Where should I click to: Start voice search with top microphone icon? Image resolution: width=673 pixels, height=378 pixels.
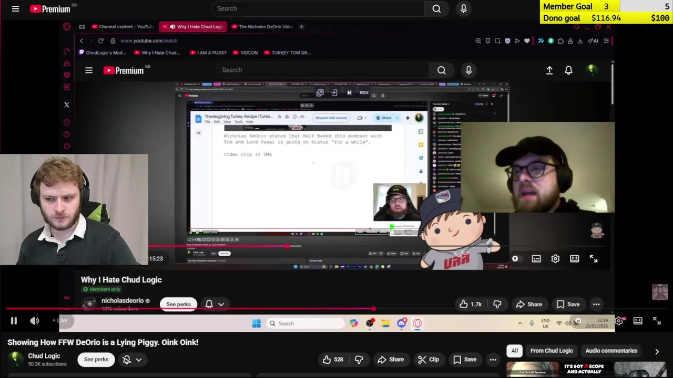point(463,8)
